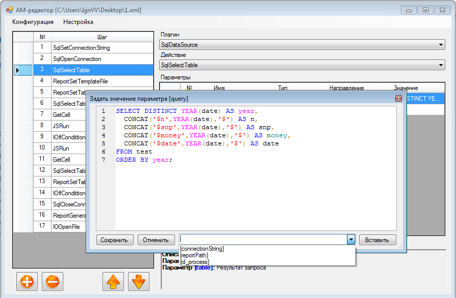The height and width of the screenshot is (298, 456).
Task: Click the resize grip of the query dialog
Action: click(400, 247)
